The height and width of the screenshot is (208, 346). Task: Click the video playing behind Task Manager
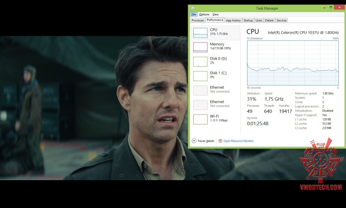[x=94, y=108]
